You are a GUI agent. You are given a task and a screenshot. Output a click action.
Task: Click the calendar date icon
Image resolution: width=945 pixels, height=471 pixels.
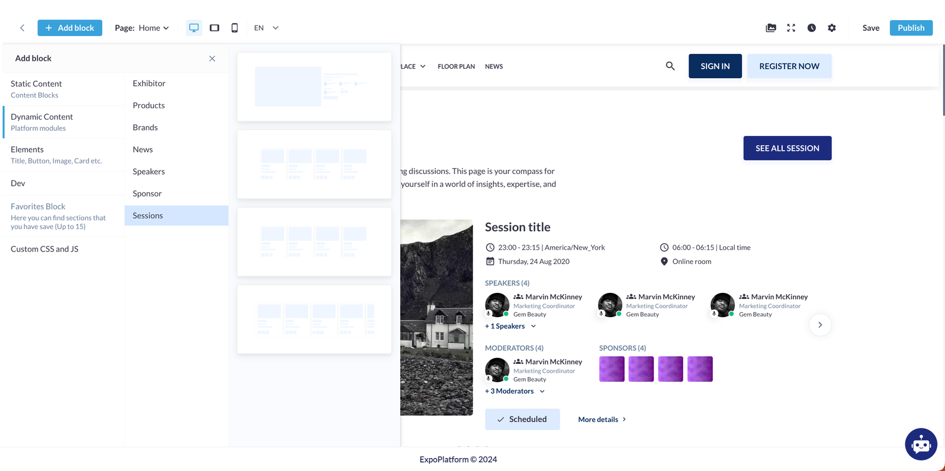[490, 262]
